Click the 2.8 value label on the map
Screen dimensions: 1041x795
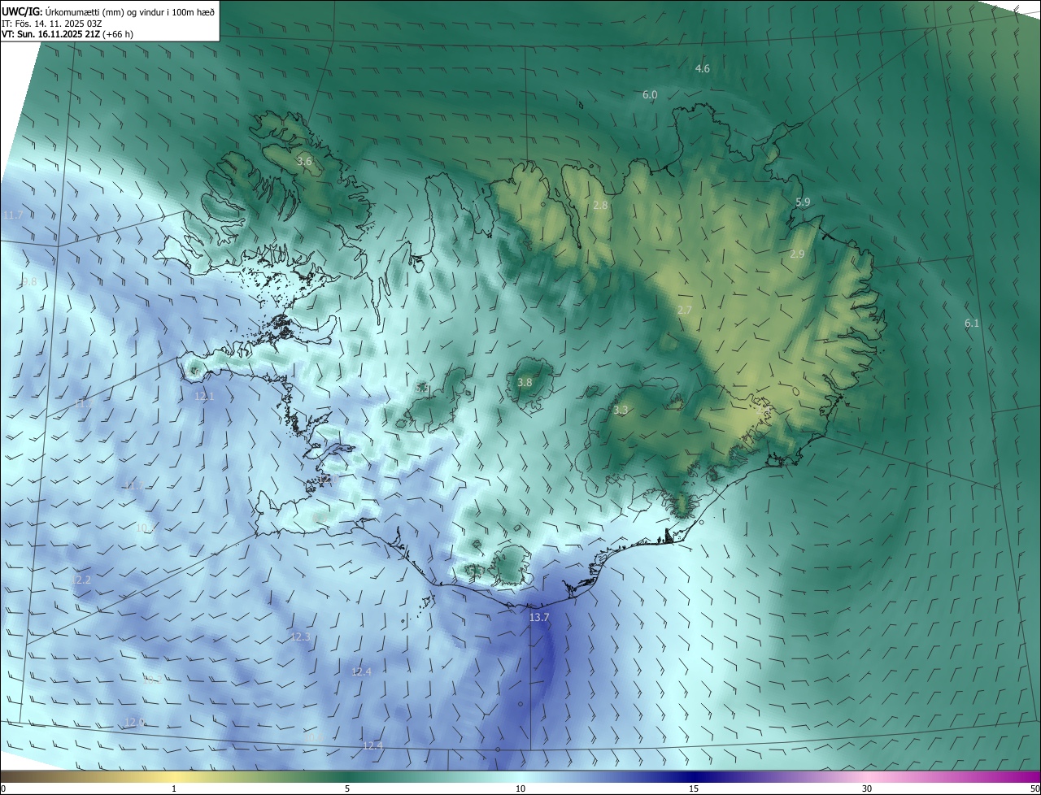pyautogui.click(x=600, y=206)
